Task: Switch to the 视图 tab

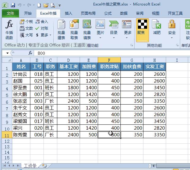Action: pyautogui.click(x=156, y=13)
